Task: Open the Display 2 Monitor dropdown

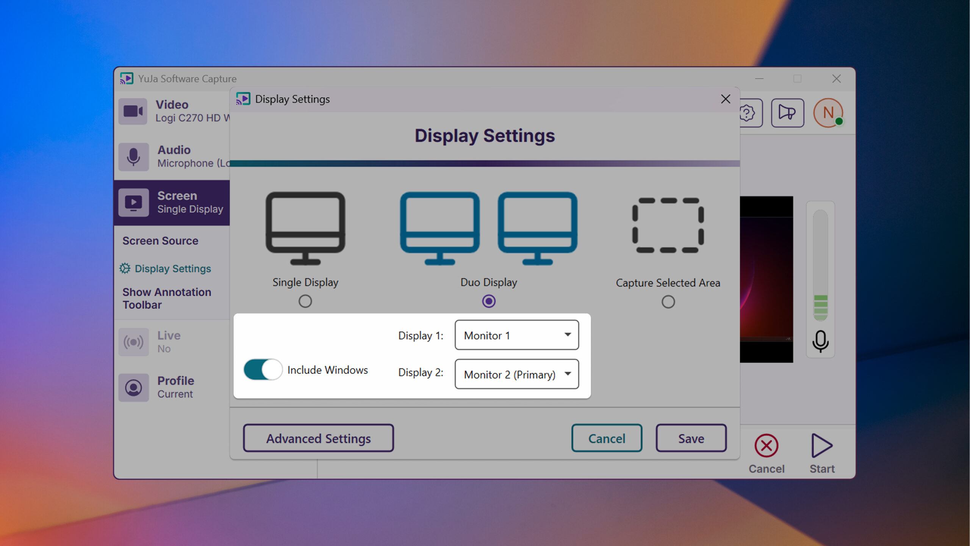Action: click(x=516, y=374)
